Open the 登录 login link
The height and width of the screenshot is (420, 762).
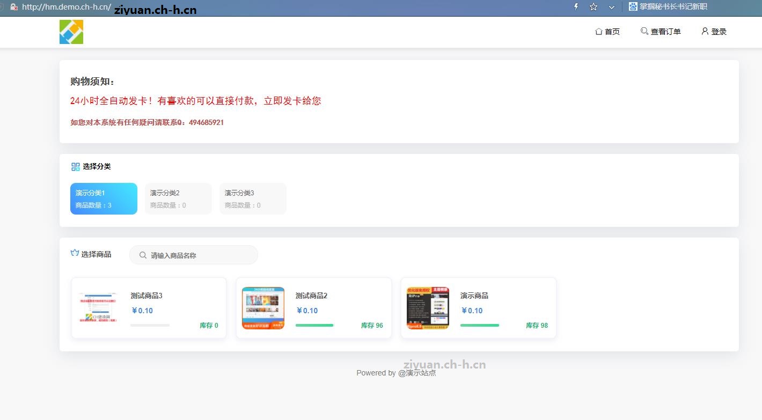pyautogui.click(x=719, y=32)
